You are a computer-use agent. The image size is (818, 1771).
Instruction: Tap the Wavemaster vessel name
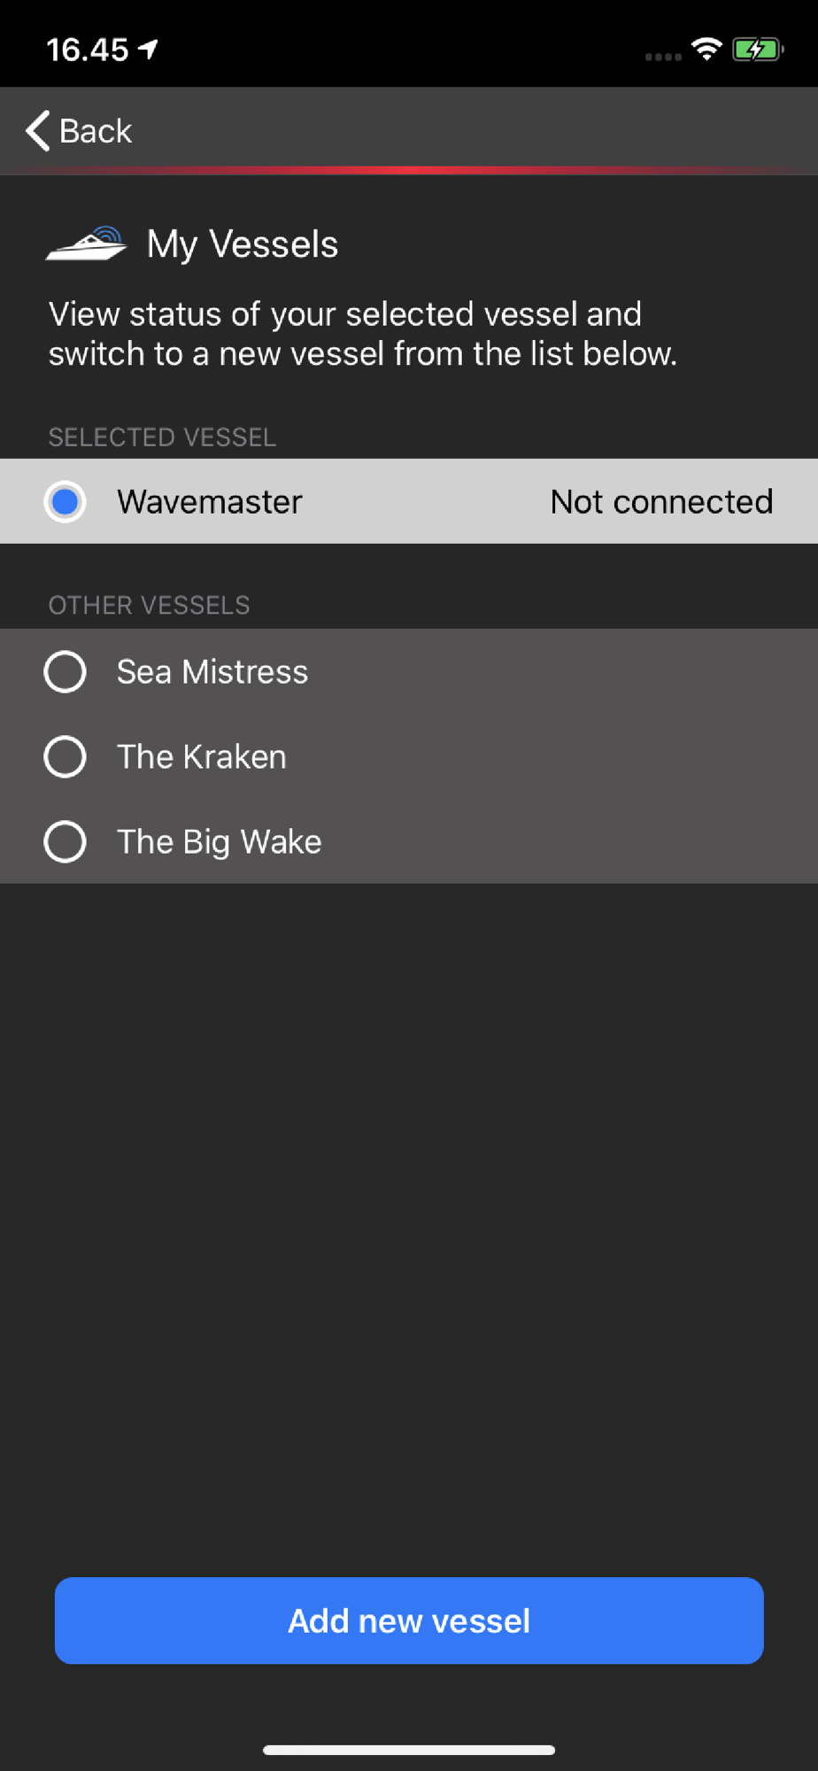210,501
